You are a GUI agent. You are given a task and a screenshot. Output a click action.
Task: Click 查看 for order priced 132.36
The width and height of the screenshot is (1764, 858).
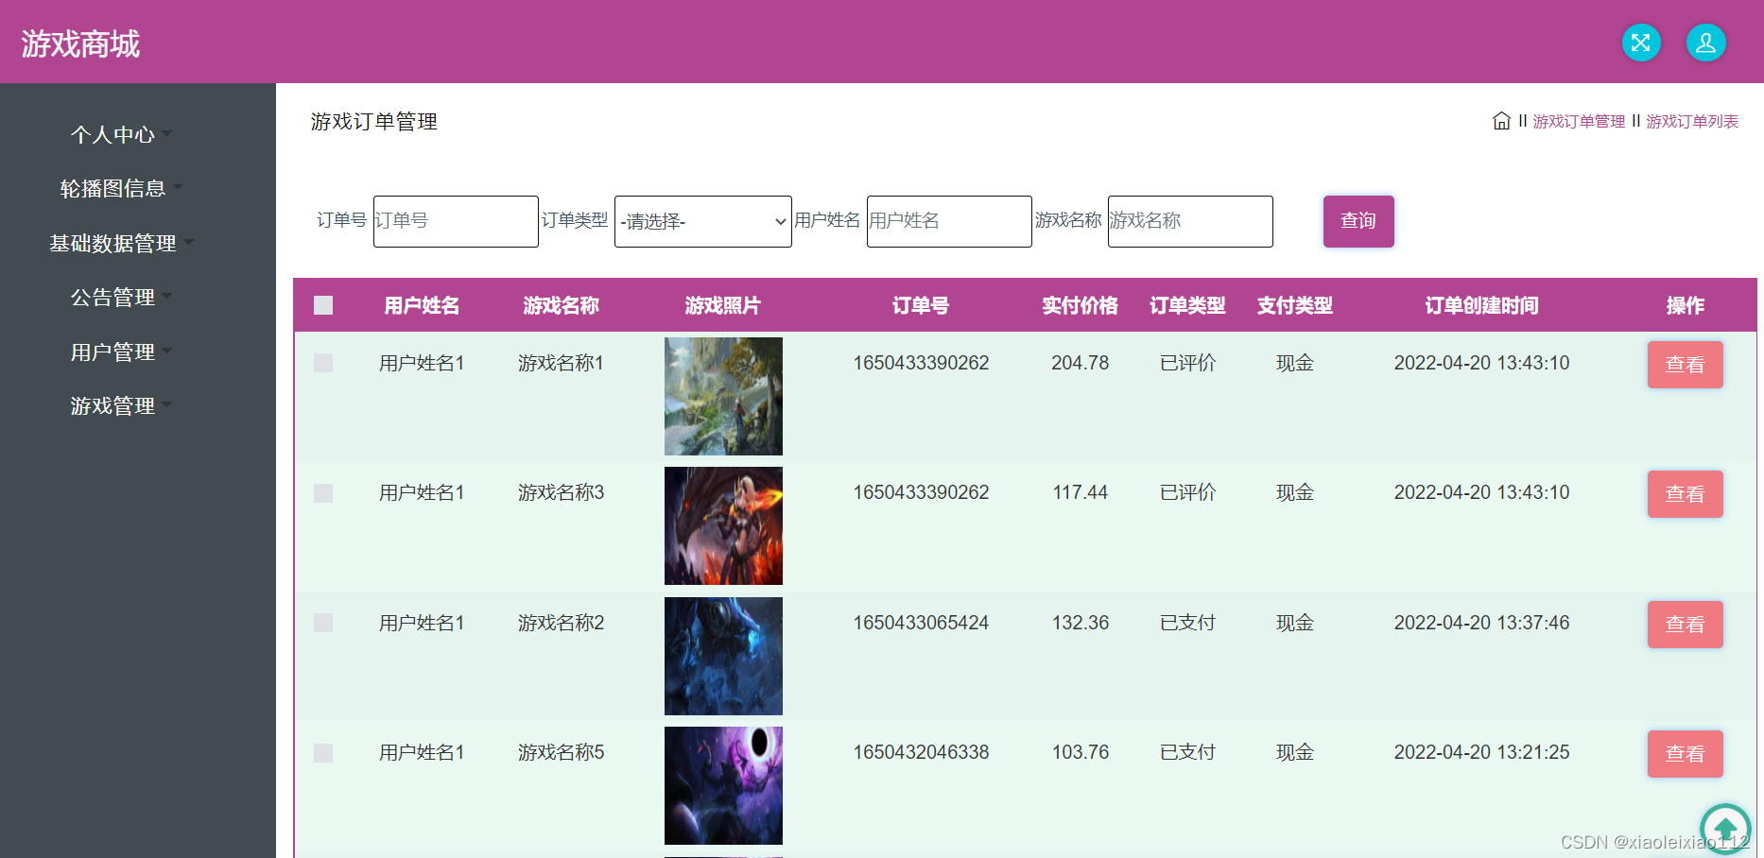(x=1685, y=625)
